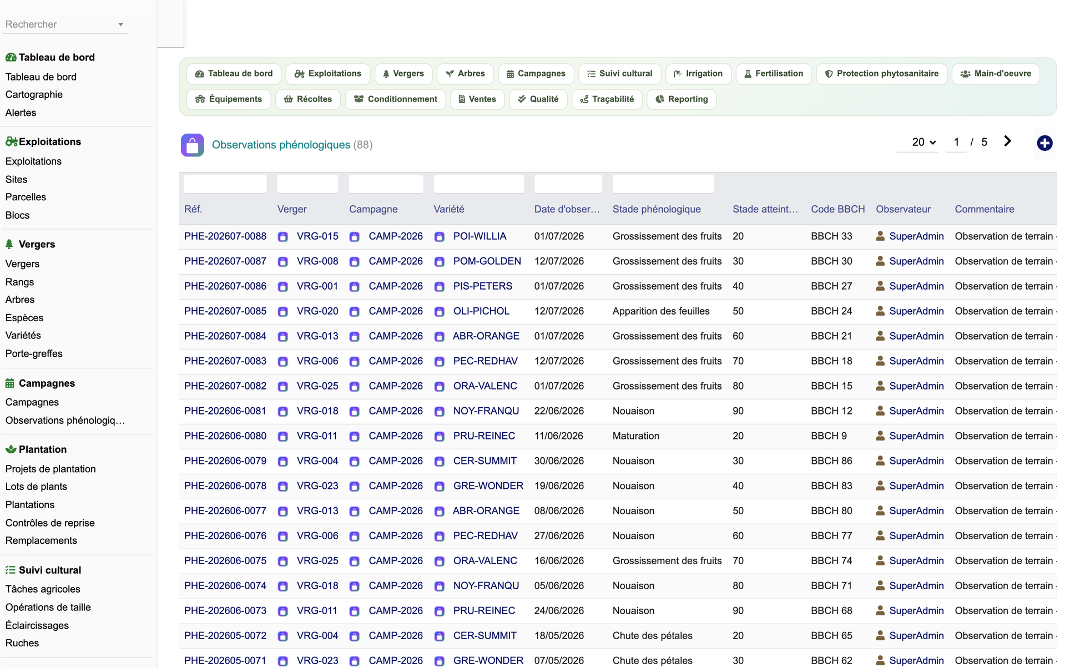
Task: Click the Apparition des feuilles cell
Action: pos(661,311)
